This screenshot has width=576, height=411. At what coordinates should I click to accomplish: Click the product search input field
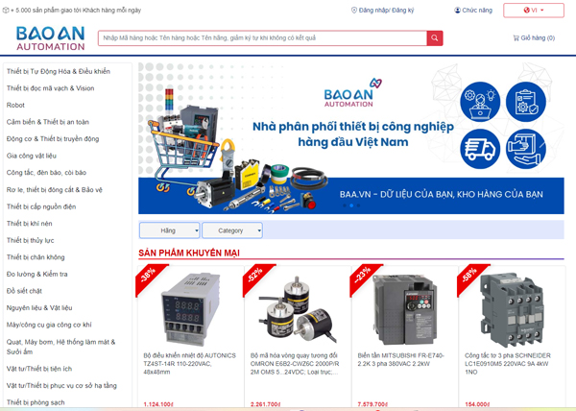point(262,37)
